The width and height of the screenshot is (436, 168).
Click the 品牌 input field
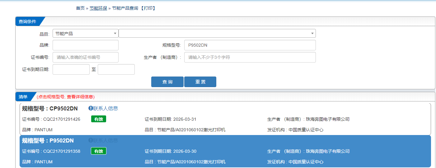(x=86, y=45)
